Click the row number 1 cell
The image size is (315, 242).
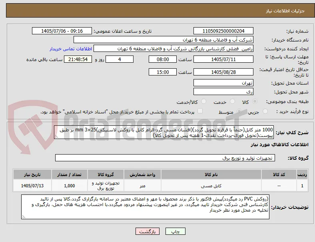pos(302,186)
